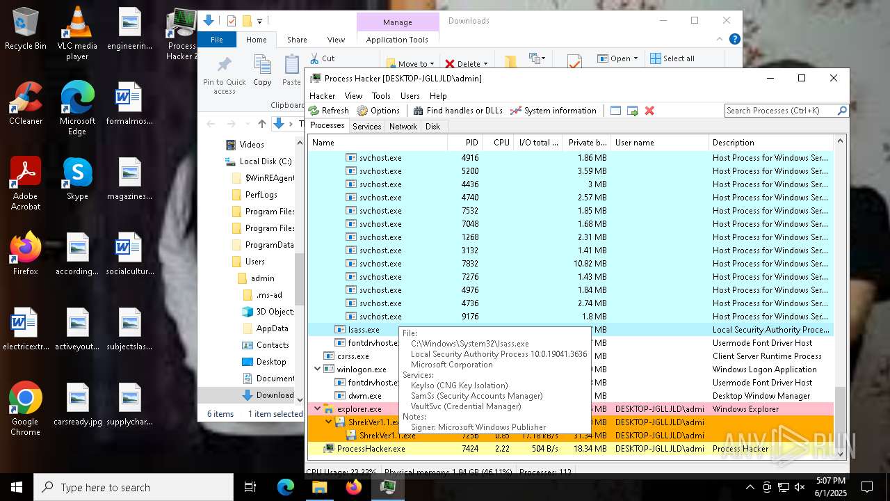890x501 pixels.
Task: Click the red X terminate icon
Action: (649, 111)
